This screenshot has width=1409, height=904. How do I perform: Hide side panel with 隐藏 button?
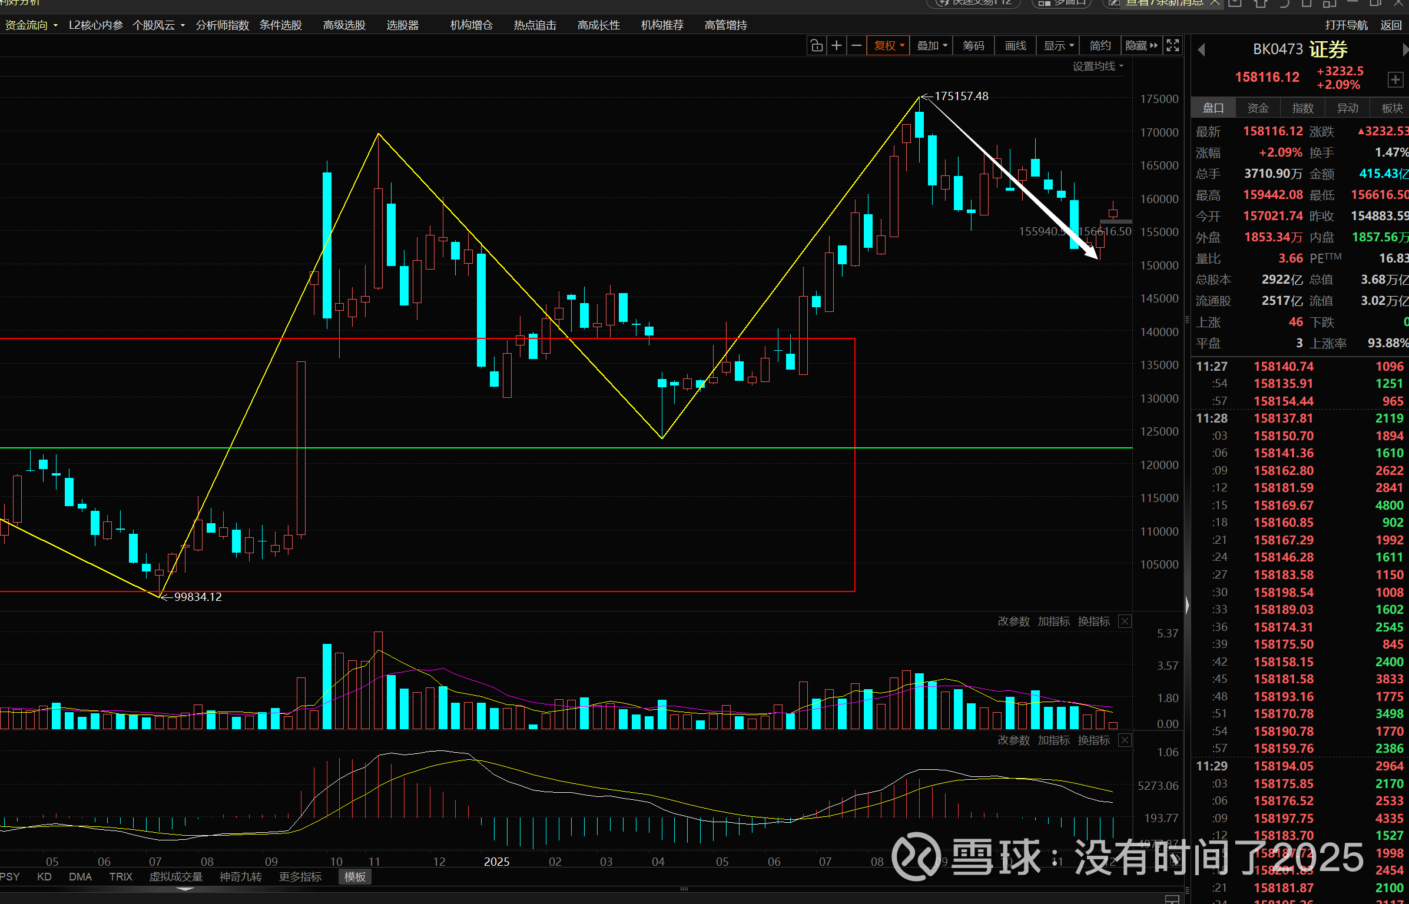point(1141,45)
